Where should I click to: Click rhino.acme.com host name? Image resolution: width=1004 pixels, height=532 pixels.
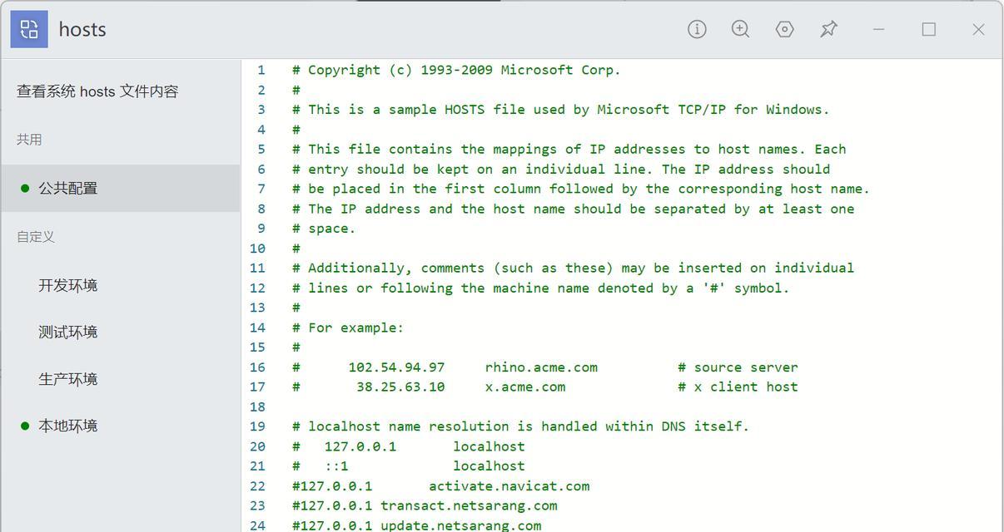click(541, 367)
